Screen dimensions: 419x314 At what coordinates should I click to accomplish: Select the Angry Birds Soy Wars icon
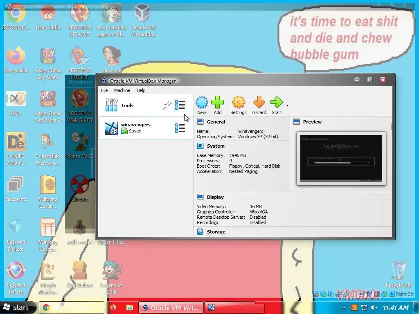(x=48, y=63)
